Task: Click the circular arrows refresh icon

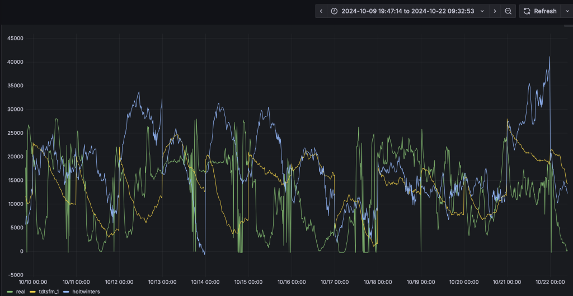Action: (x=527, y=11)
